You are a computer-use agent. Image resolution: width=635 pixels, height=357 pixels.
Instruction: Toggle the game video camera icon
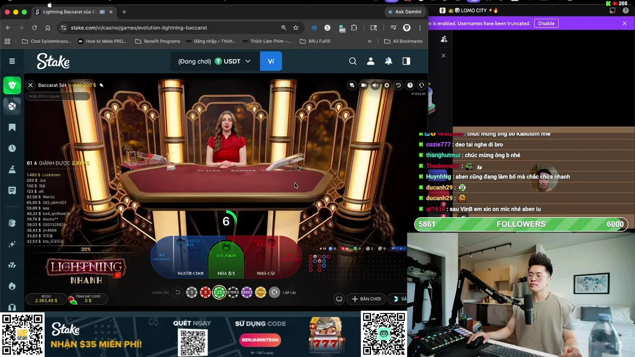click(x=364, y=85)
